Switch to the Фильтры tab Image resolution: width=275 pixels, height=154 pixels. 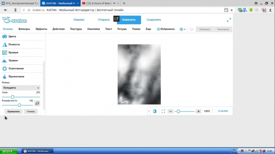click(x=24, y=29)
